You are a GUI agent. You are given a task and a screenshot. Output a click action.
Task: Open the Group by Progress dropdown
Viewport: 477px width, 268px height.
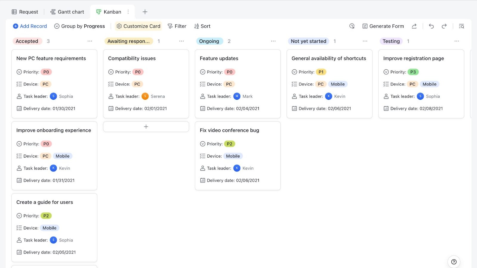coord(79,26)
